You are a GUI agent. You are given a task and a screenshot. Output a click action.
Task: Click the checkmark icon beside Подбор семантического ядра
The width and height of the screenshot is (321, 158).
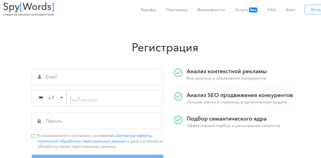(x=178, y=120)
